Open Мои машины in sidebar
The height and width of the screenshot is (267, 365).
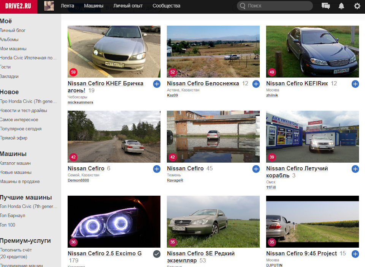[x=13, y=49]
